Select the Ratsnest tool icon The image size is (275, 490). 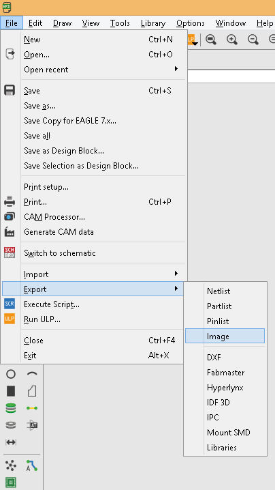coord(11,465)
